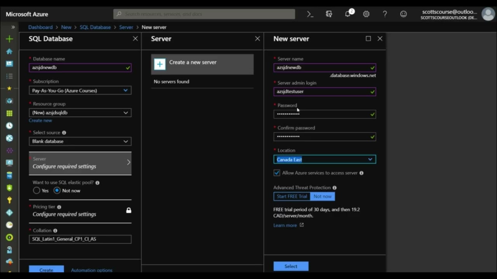Go to Dashboard in the breadcrumb
This screenshot has width=497, height=279.
(x=40, y=27)
